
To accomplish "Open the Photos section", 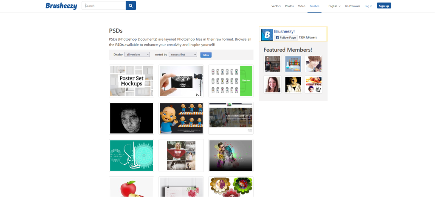I will coord(289,6).
